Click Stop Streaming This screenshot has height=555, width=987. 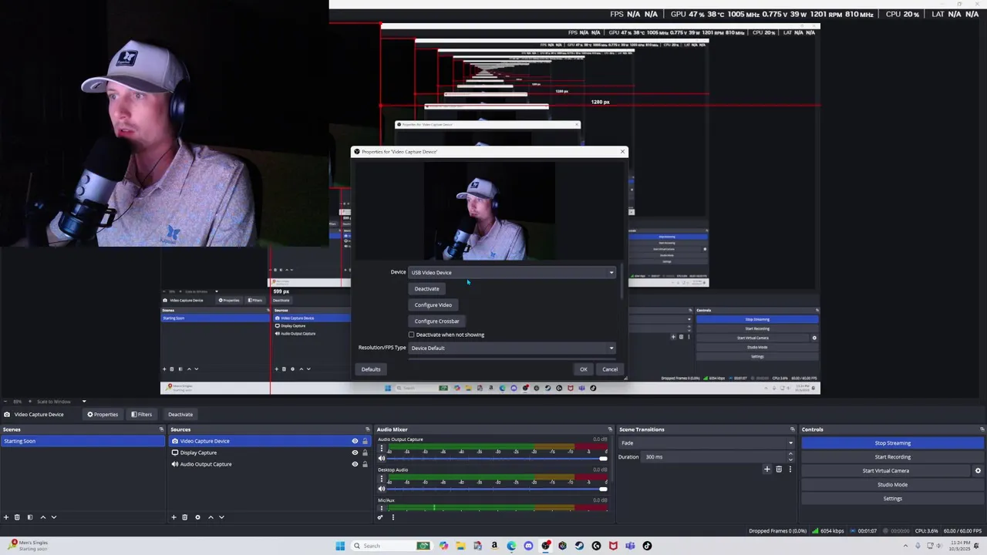tap(892, 442)
